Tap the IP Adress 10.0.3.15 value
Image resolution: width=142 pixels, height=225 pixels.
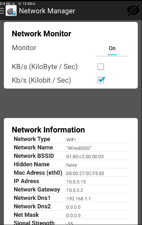75,182
